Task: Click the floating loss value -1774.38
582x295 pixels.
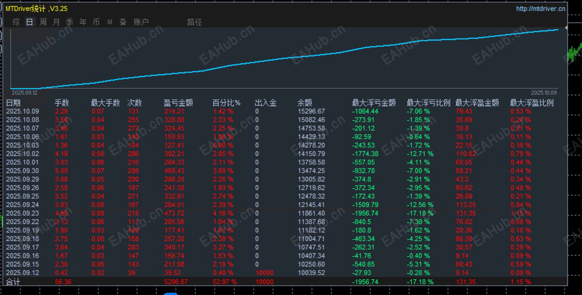Action: pos(365,154)
